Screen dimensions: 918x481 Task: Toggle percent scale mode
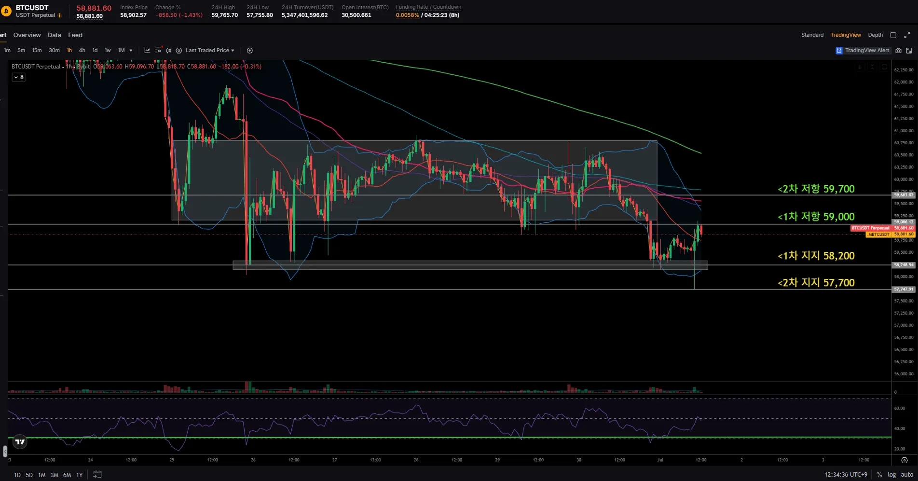coord(879,475)
